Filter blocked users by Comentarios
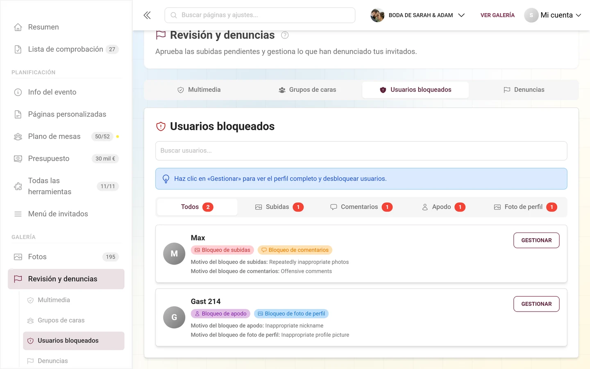This screenshot has width=590, height=369. [361, 207]
